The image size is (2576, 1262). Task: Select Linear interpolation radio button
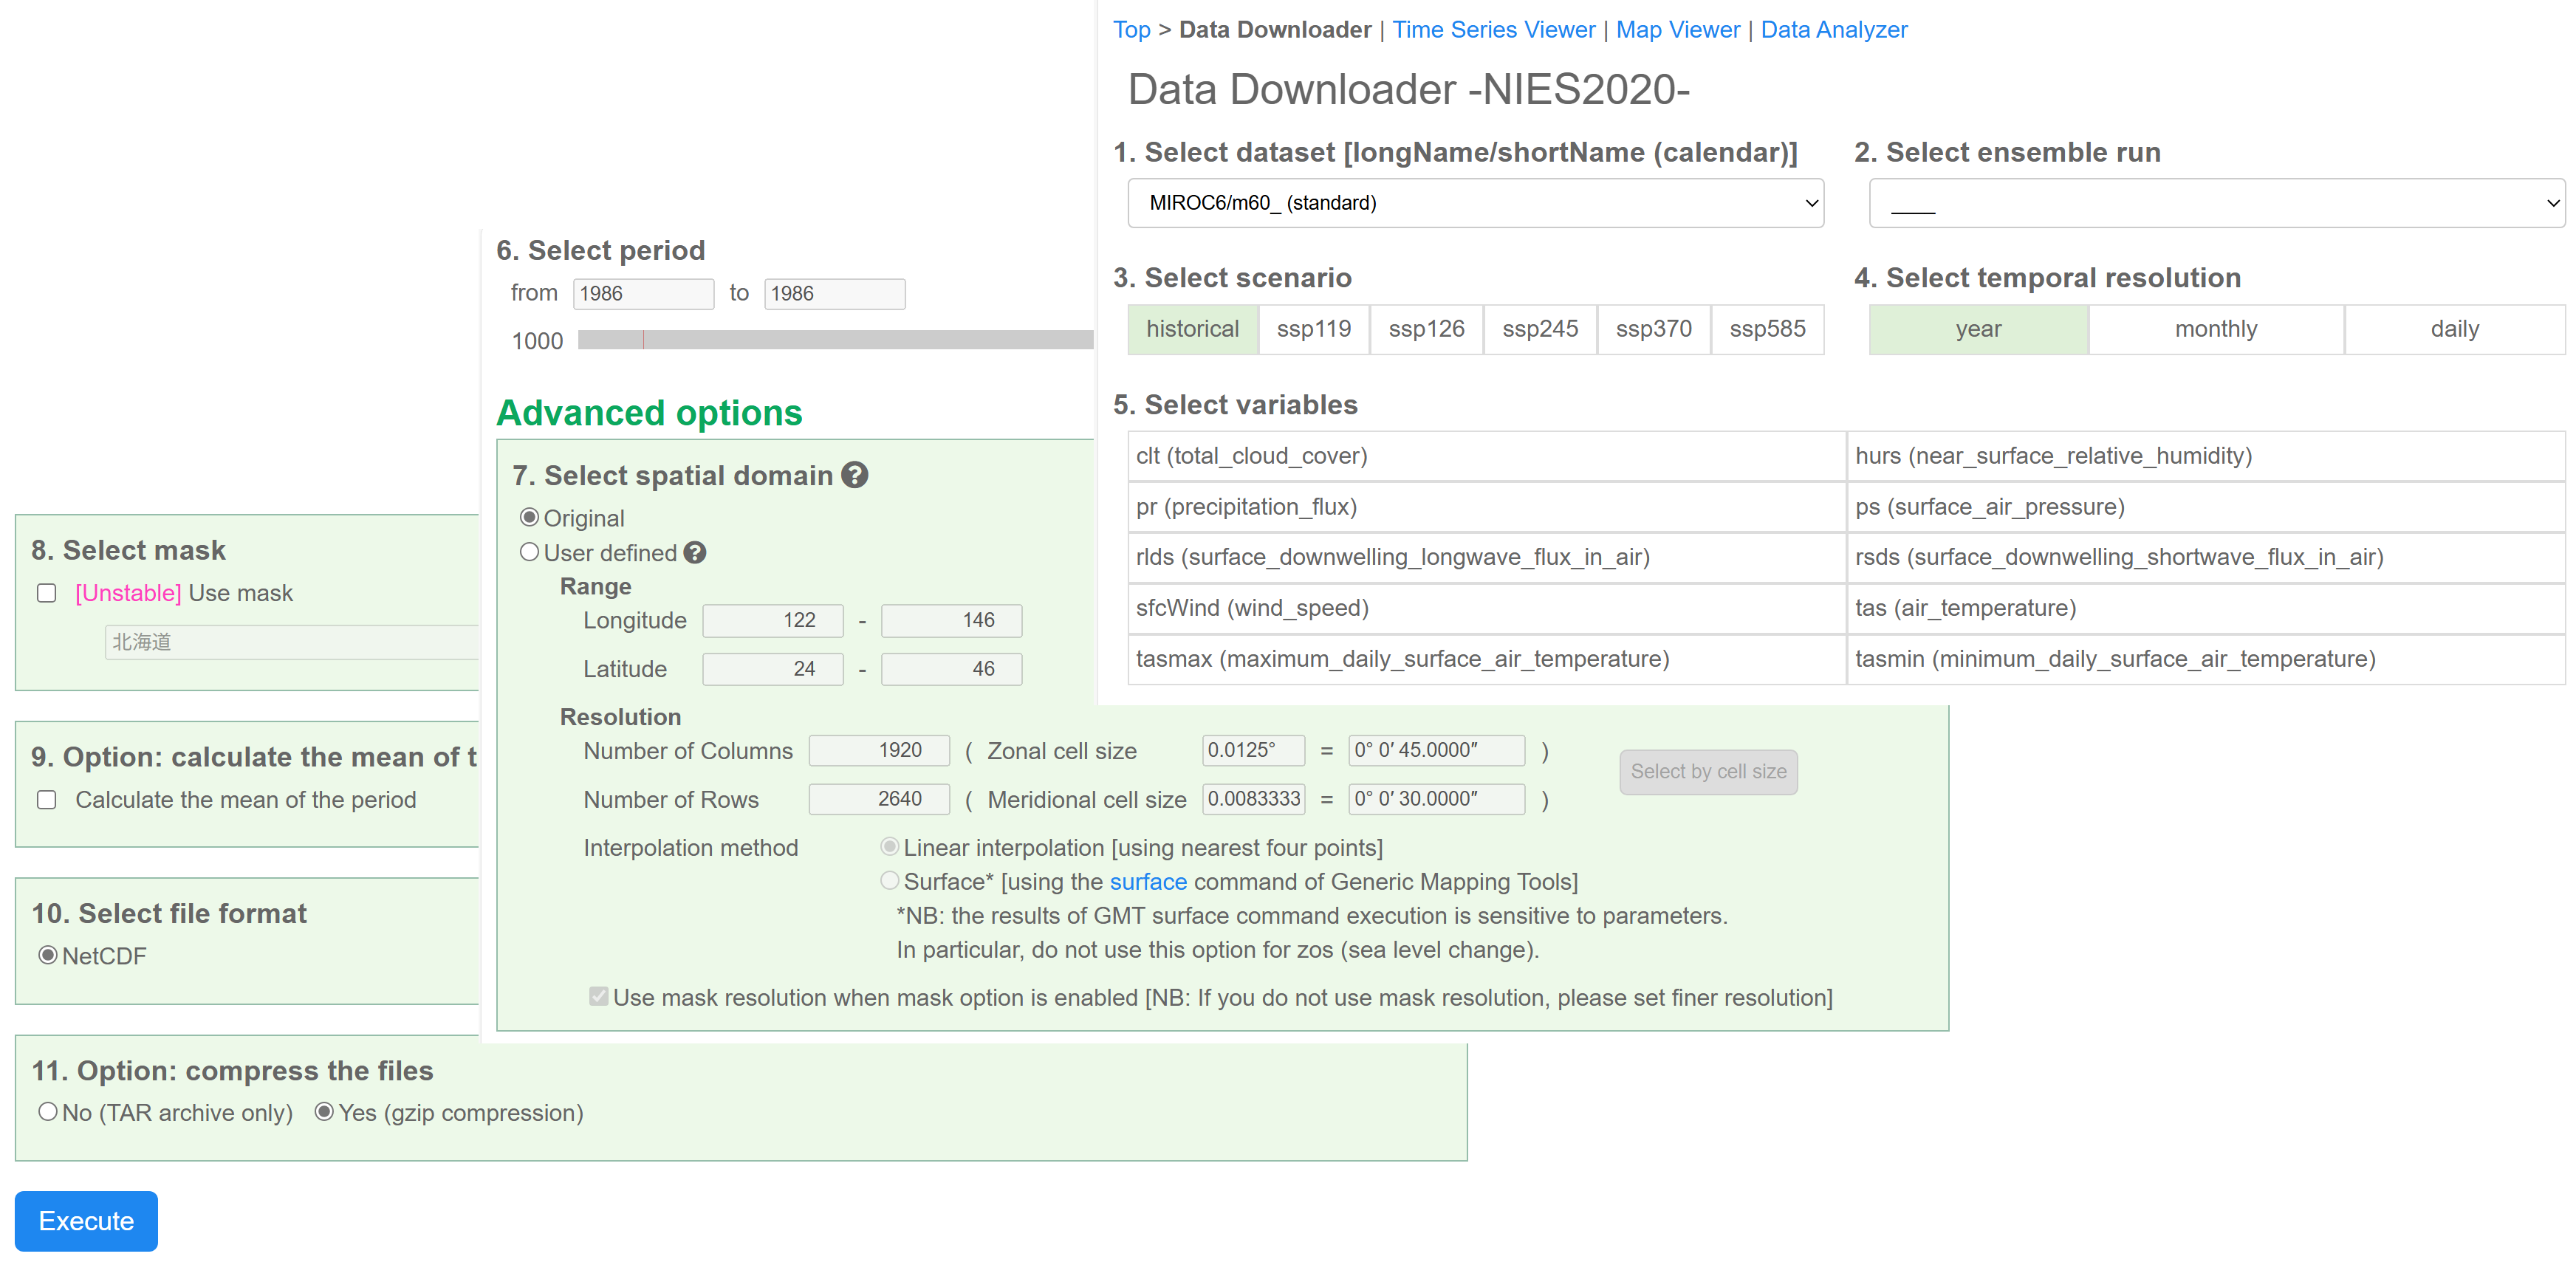click(889, 847)
